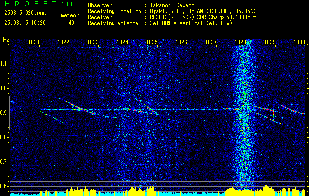The image size is (309, 196).
Task: Click the 0.9 kHz frequency label
Action: click(4, 113)
